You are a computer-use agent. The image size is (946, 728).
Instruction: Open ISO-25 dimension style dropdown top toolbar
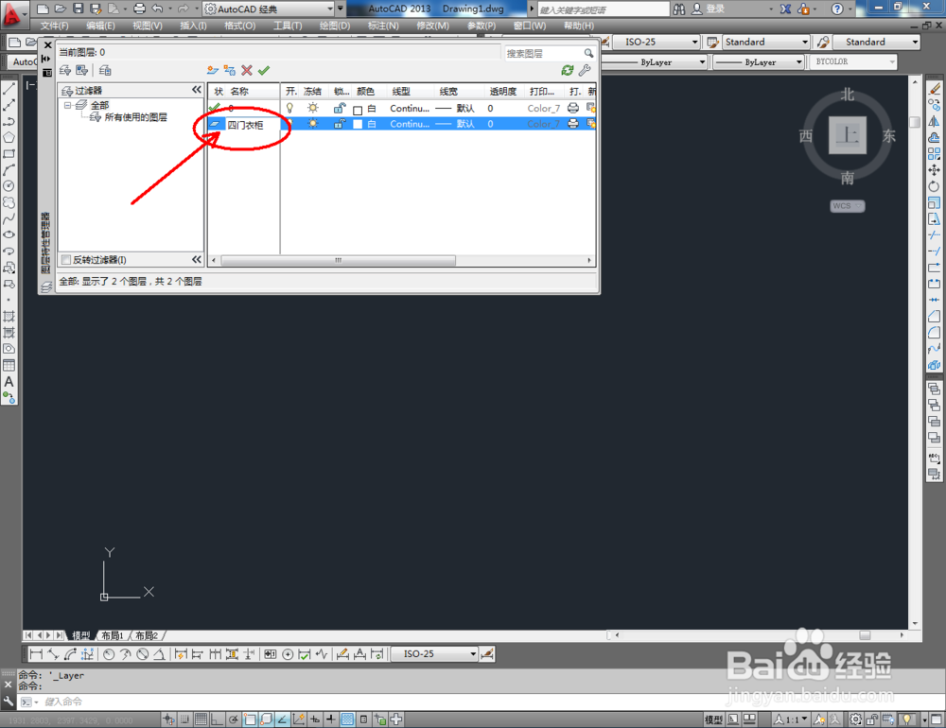point(694,42)
